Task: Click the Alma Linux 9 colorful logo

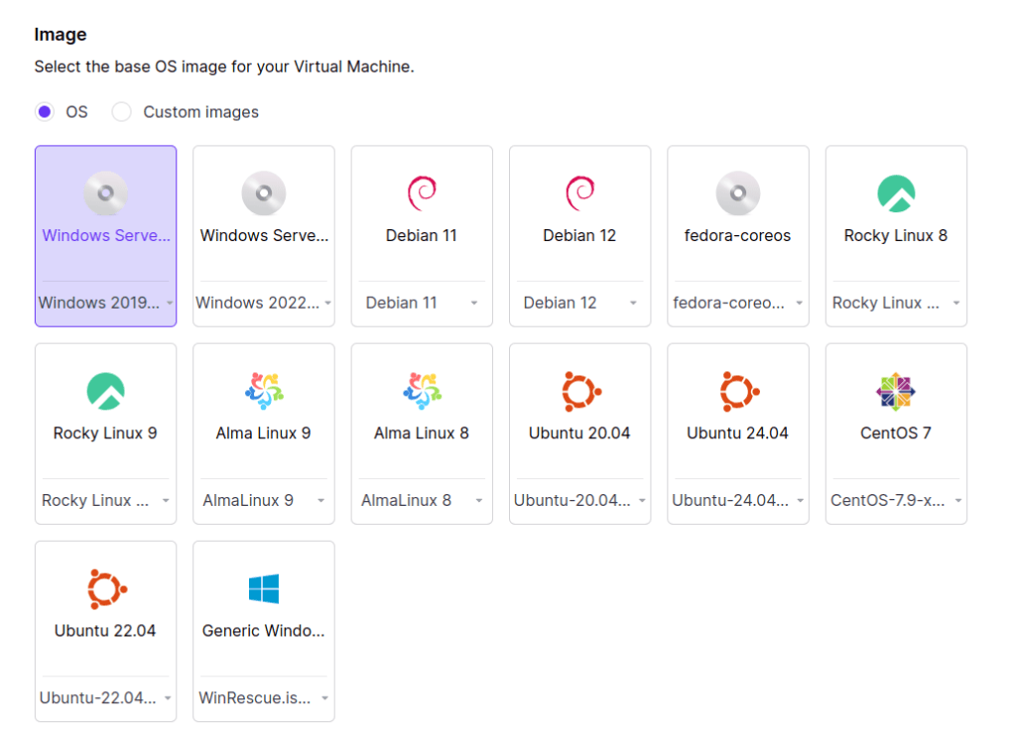Action: (264, 391)
